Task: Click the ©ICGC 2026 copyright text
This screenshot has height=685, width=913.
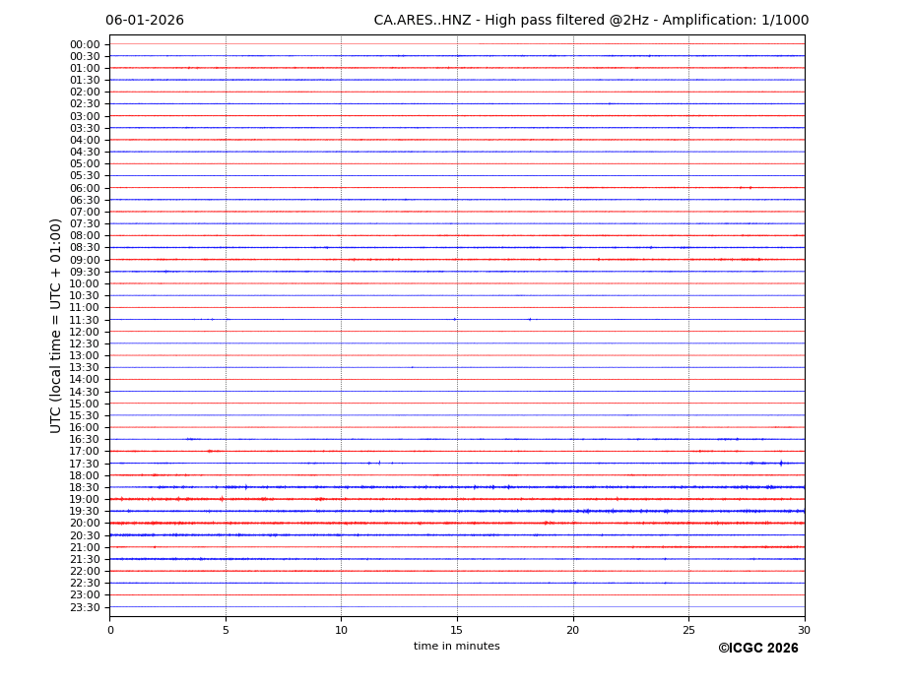Action: [757, 649]
